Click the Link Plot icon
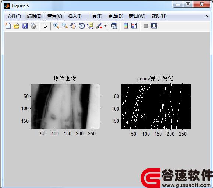213x188 pixels. (114, 26)
